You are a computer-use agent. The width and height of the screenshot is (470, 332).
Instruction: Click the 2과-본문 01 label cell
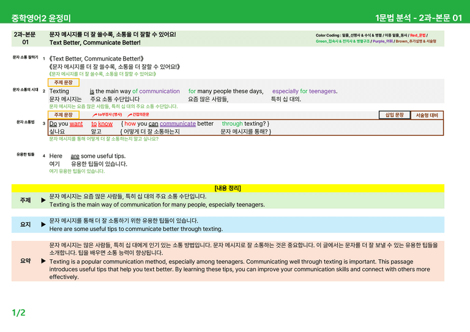[25, 39]
